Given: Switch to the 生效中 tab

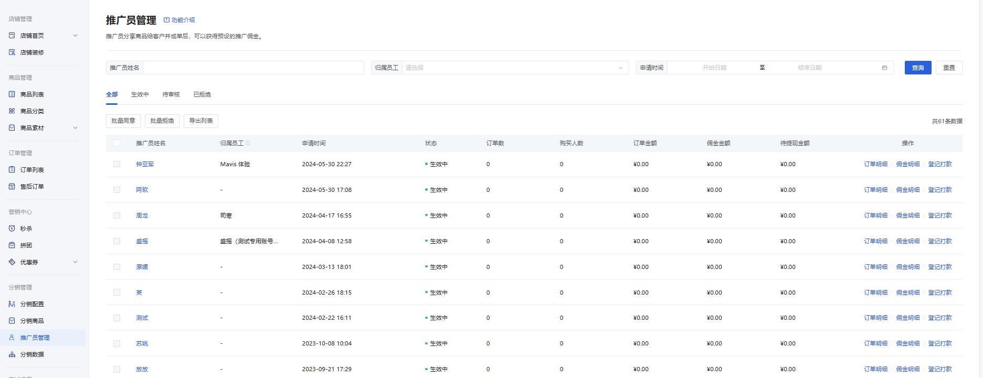Looking at the screenshot, I should [x=140, y=94].
